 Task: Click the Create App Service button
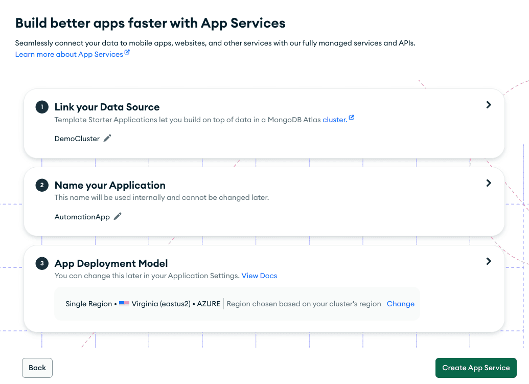click(x=476, y=368)
